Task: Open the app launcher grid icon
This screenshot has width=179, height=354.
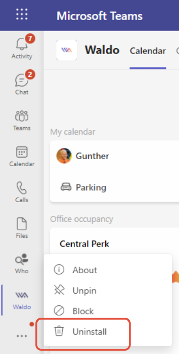Action: [x=22, y=14]
